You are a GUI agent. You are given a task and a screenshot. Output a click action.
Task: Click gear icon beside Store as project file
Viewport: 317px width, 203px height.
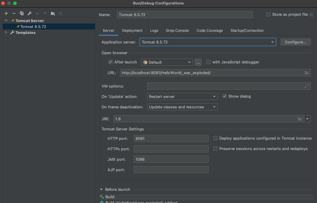[x=311, y=15]
